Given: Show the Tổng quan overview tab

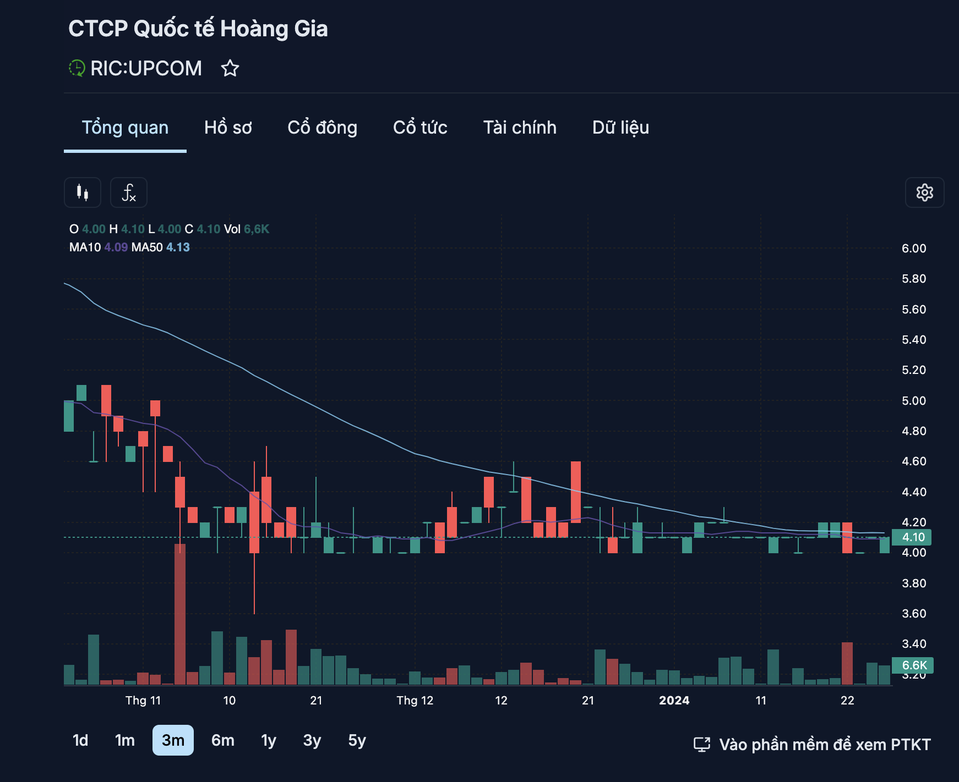Looking at the screenshot, I should (125, 128).
